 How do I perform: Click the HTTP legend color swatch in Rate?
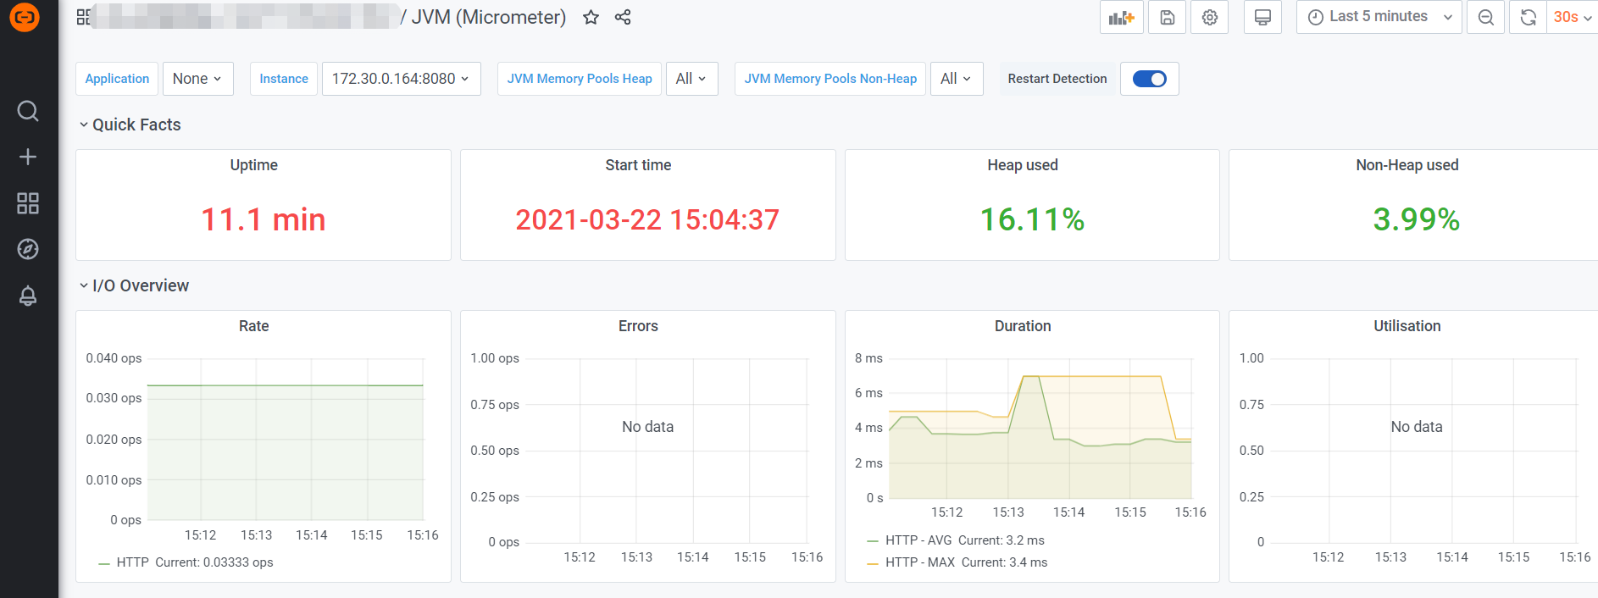[x=104, y=563]
